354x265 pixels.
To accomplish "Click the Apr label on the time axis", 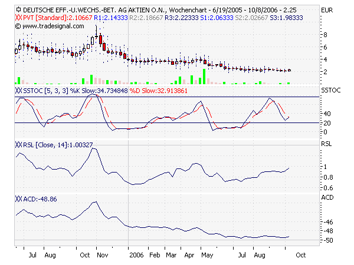I will (189, 255).
